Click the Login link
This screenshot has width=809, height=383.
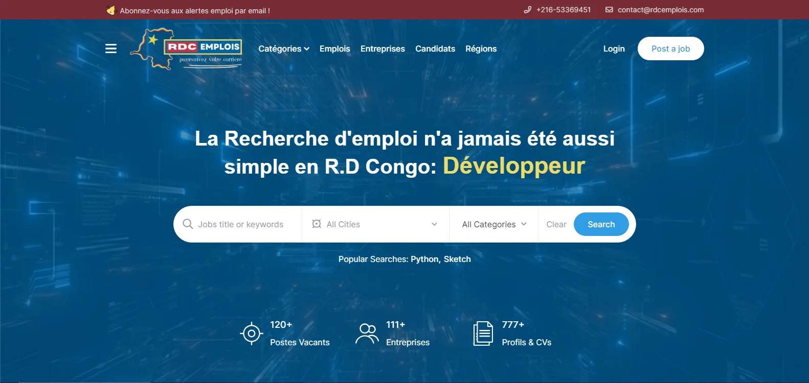coord(614,49)
